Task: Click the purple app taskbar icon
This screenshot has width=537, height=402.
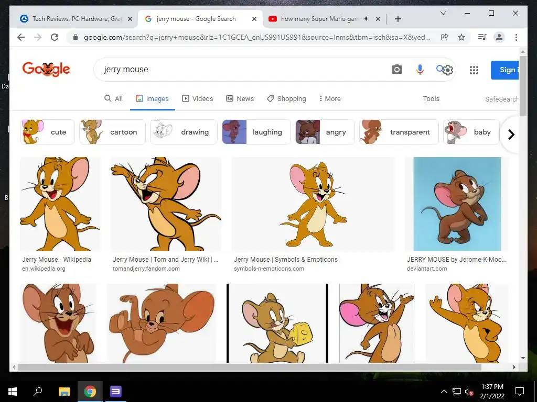Action: click(x=115, y=392)
